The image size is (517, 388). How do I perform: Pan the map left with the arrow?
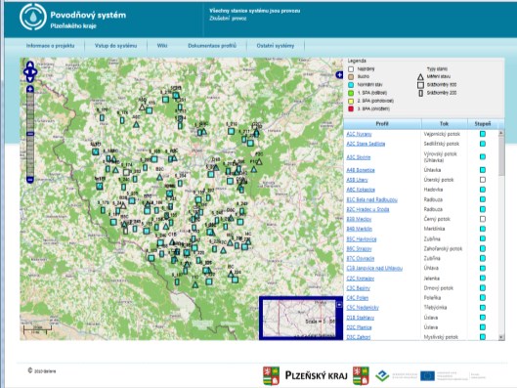(25, 71)
